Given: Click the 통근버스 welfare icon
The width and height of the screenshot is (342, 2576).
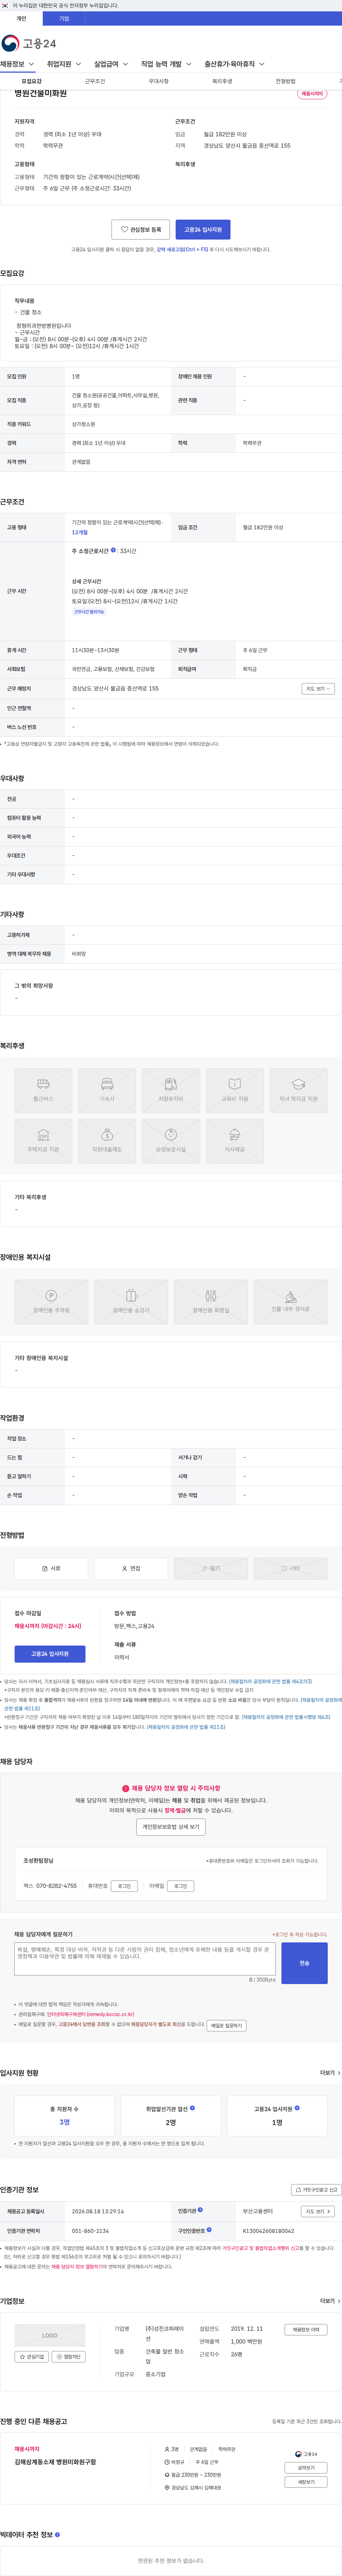Looking at the screenshot, I should coord(43,1090).
